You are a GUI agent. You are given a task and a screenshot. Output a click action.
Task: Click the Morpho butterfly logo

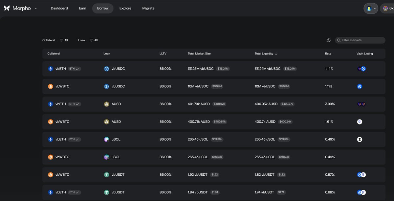(x=7, y=8)
